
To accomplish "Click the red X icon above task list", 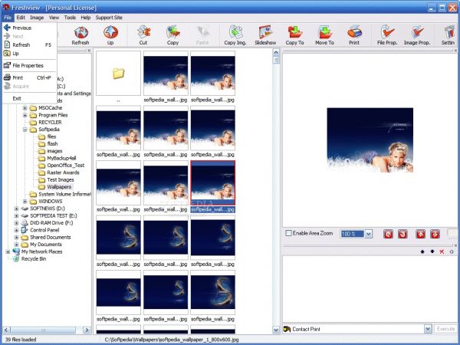I will click(x=442, y=251).
